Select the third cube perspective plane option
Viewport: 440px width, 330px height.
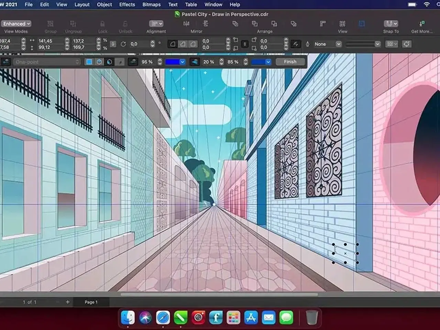coord(110,62)
